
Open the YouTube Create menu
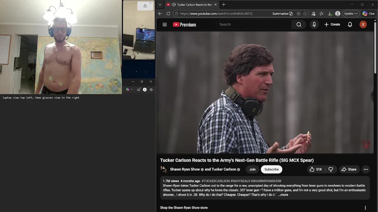[332, 24]
